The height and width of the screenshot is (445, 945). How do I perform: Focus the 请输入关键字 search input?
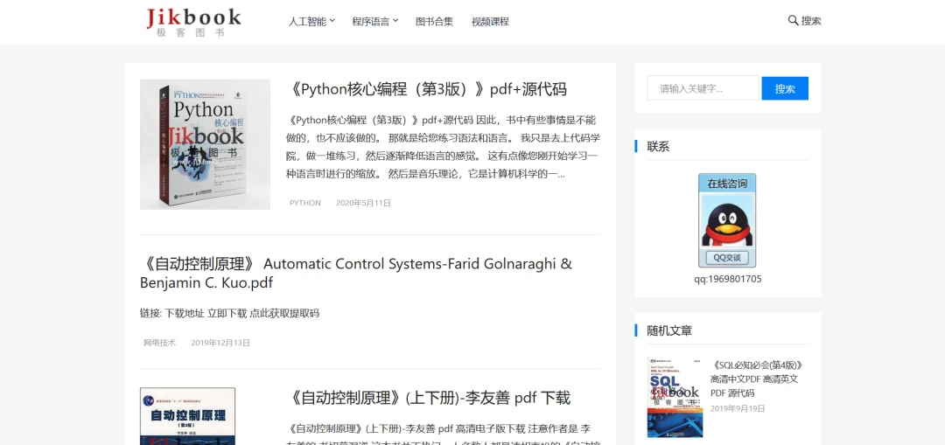703,88
